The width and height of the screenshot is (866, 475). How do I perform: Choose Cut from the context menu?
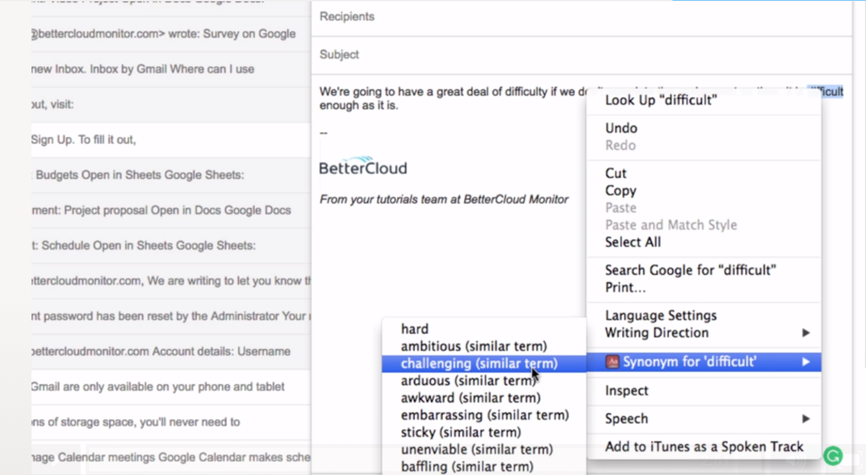point(703,173)
